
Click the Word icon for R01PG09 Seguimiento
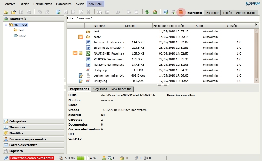[x=88, y=59]
